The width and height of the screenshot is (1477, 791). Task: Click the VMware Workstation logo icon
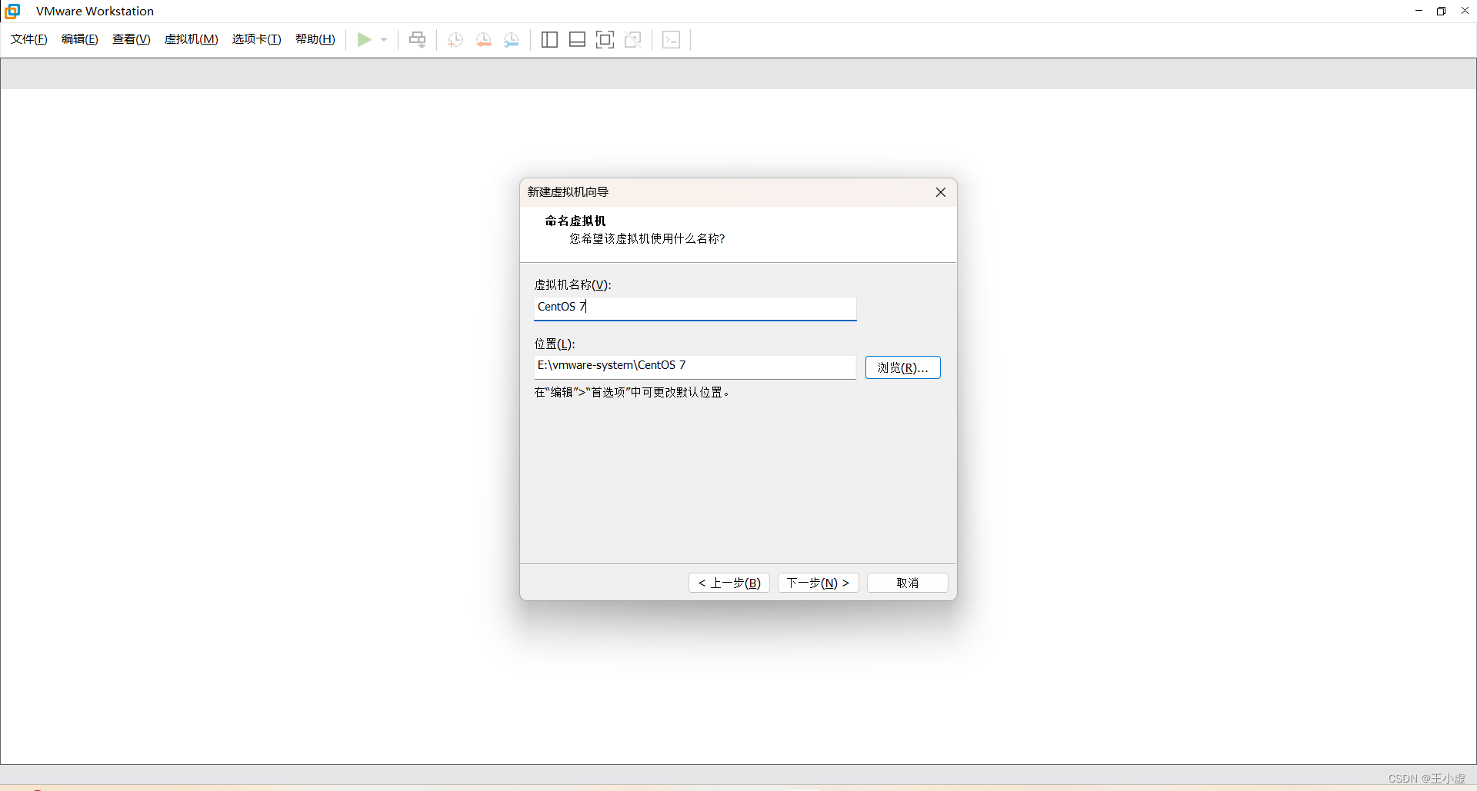[x=12, y=11]
